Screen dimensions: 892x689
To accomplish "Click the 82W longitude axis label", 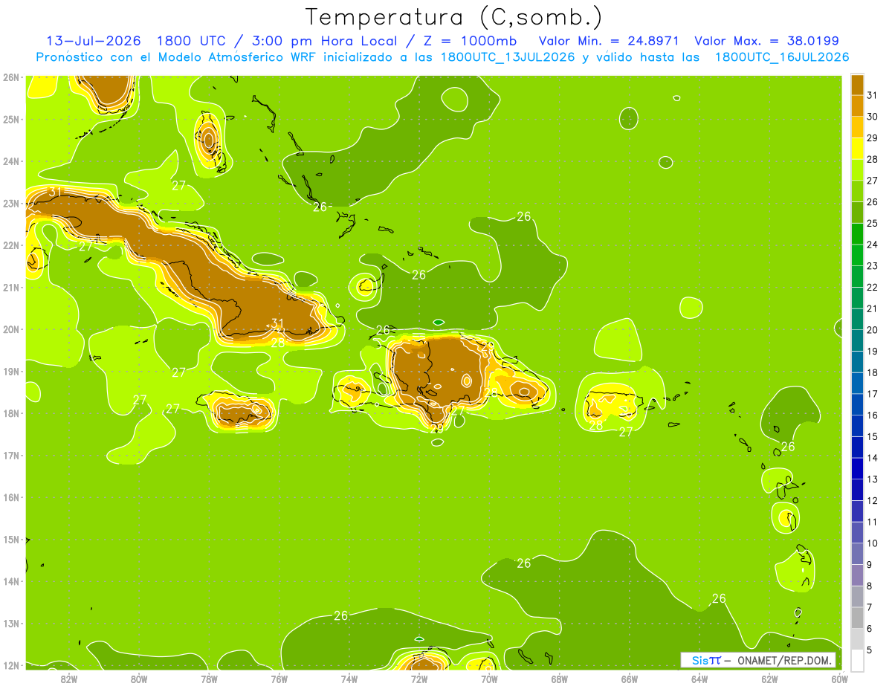I will coord(68,679).
